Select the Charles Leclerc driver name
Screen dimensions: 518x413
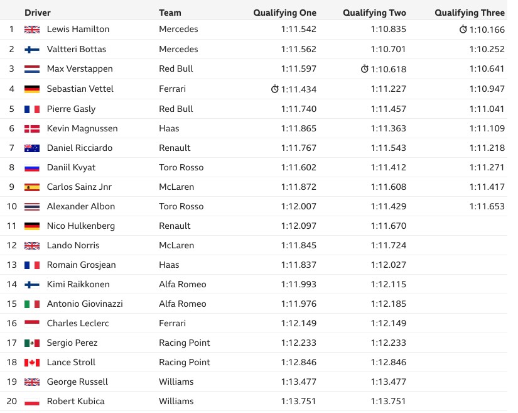pos(78,323)
